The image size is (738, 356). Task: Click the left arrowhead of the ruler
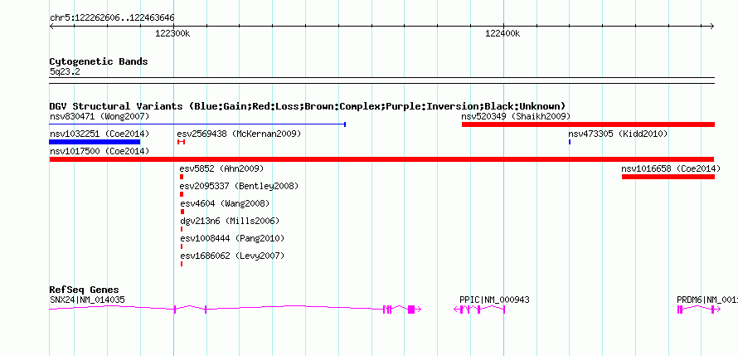coord(51,27)
